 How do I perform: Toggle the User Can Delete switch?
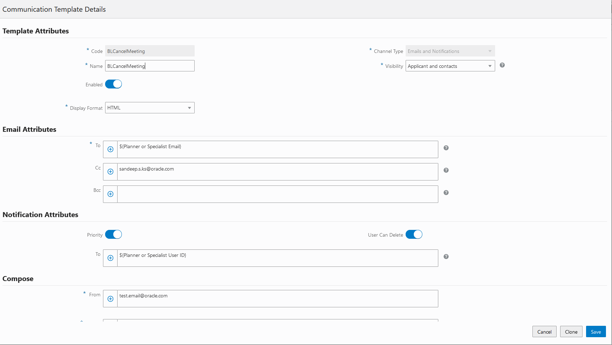pos(414,235)
